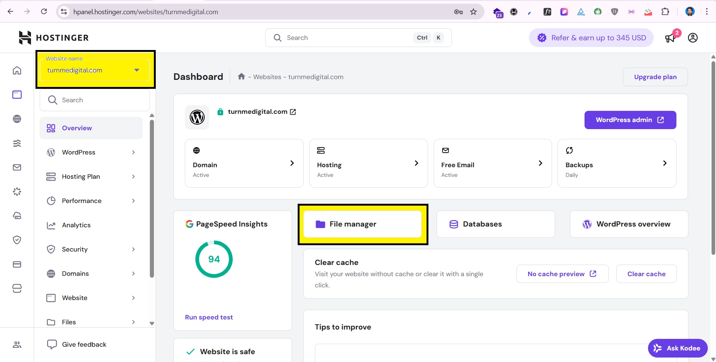Click breadcrumb home icon

click(241, 77)
